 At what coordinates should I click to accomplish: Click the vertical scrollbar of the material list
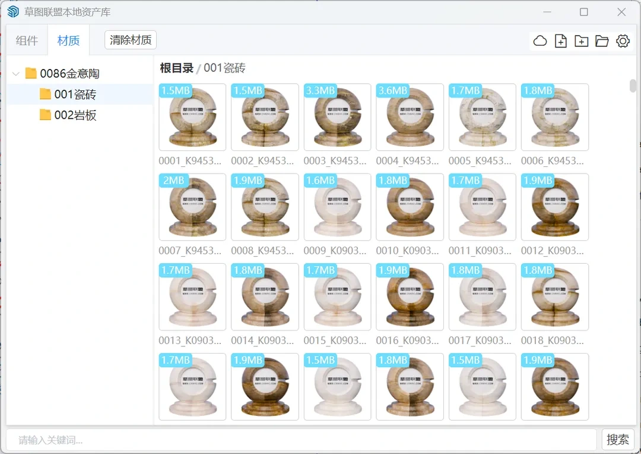coord(633,86)
